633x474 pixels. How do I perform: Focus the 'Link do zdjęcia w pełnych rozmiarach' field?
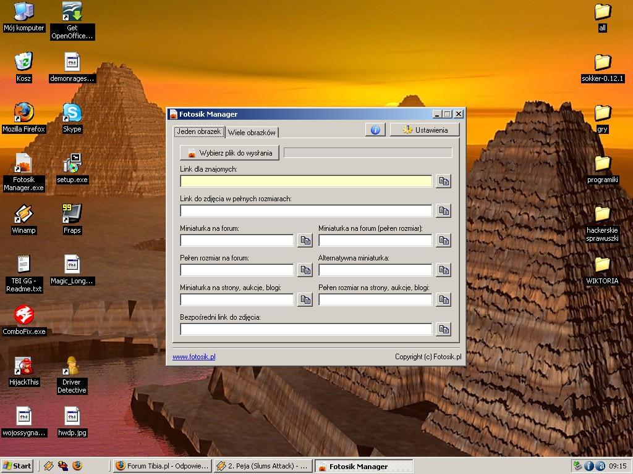point(306,211)
